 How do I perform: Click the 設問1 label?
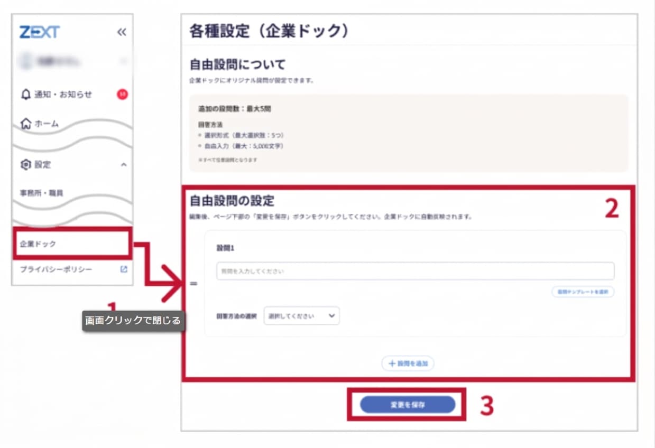(x=225, y=247)
